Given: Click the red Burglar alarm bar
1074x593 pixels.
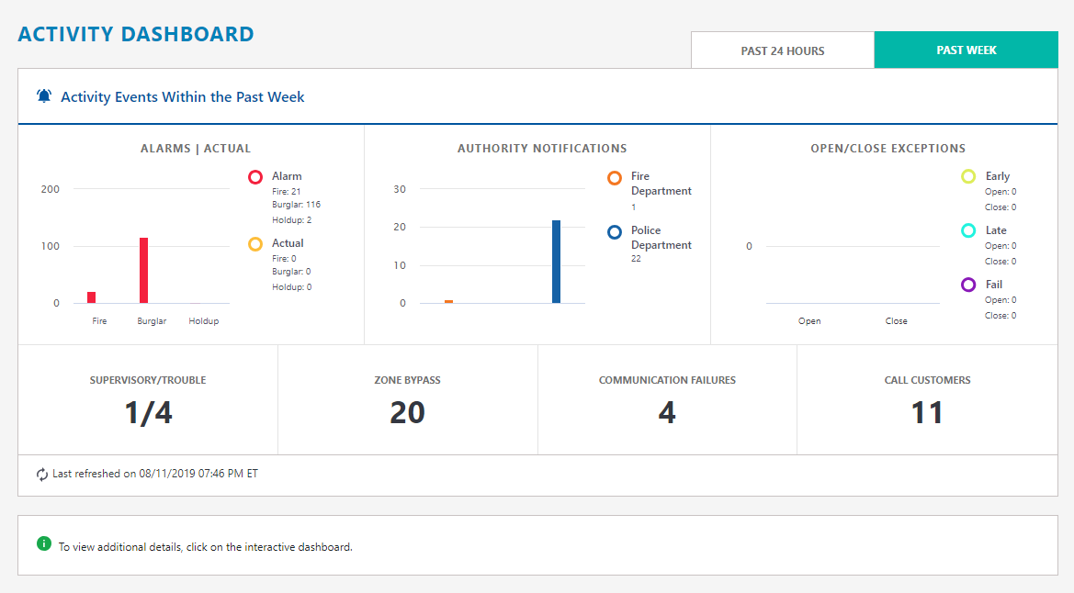Looking at the screenshot, I should [143, 270].
